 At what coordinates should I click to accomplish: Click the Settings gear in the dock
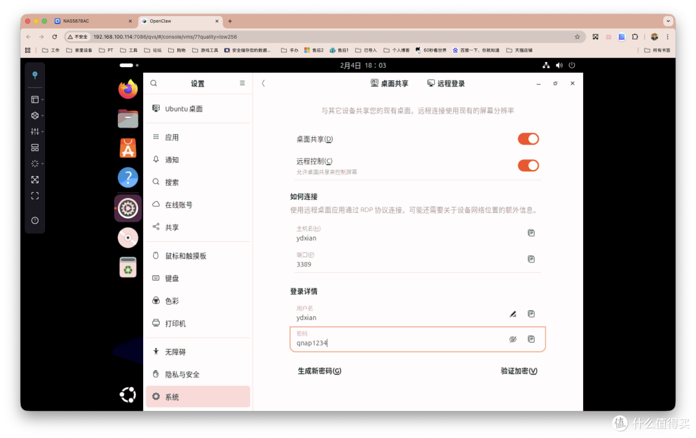coord(128,208)
